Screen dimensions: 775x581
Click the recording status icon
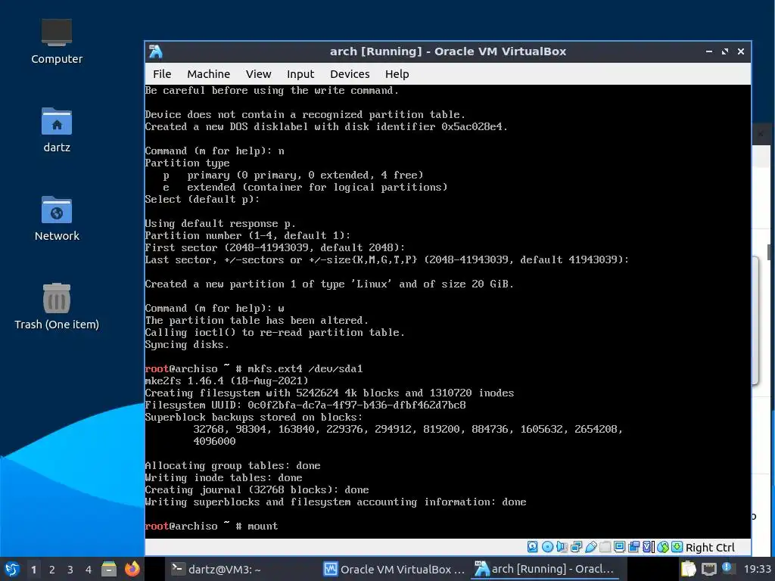(633, 547)
